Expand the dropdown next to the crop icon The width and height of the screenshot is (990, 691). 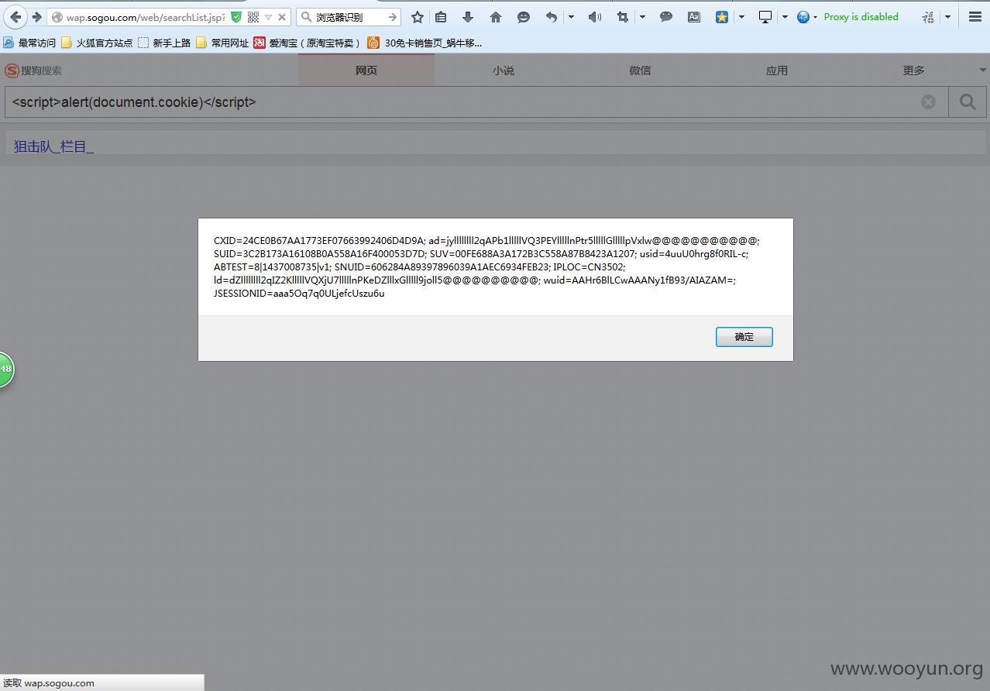point(642,17)
